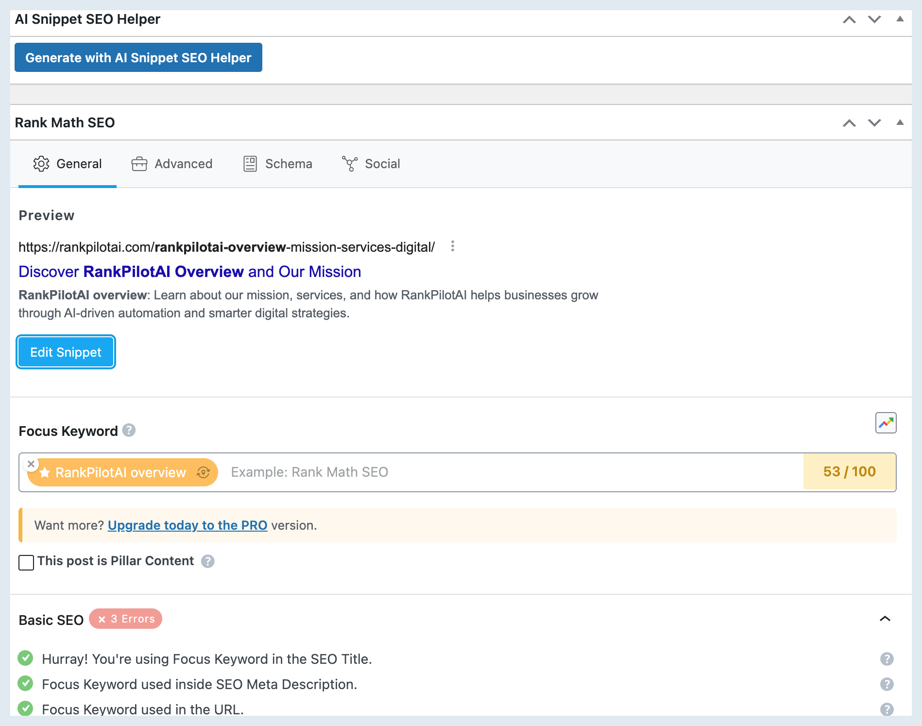The height and width of the screenshot is (726, 922).
Task: Click Hurray! Focus Keyword in SEO Title text
Action: (x=207, y=659)
